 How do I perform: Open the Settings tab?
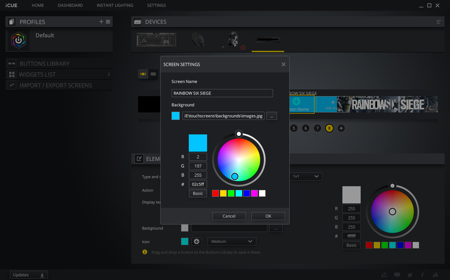157,5
